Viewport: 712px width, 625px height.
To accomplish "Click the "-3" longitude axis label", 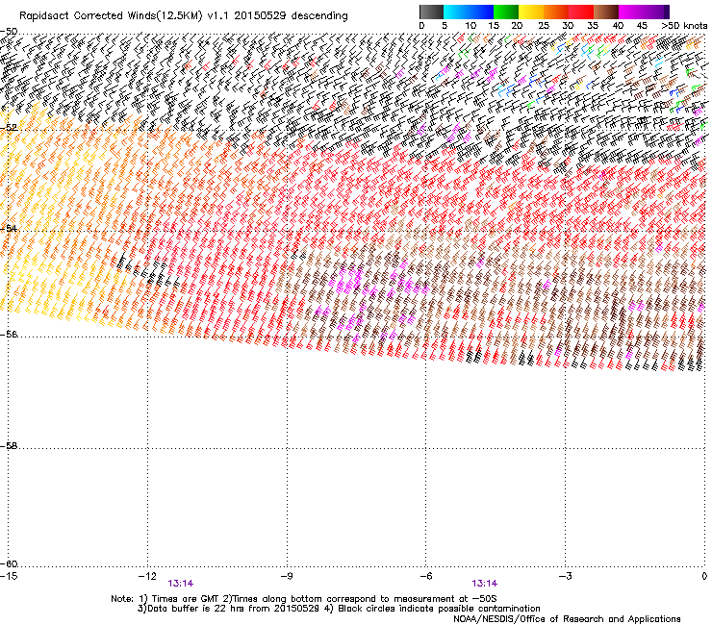I will (565, 576).
